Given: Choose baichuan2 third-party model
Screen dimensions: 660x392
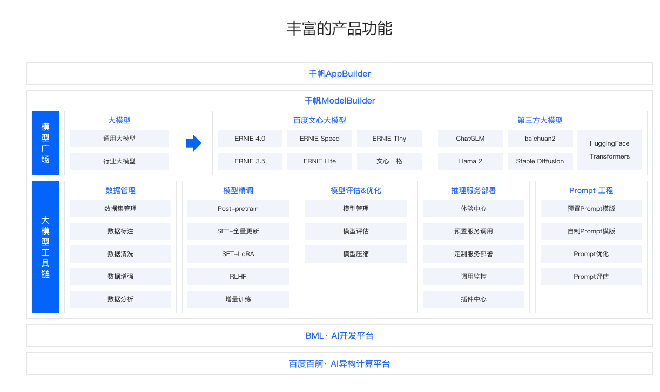Looking at the screenshot, I should 540,139.
